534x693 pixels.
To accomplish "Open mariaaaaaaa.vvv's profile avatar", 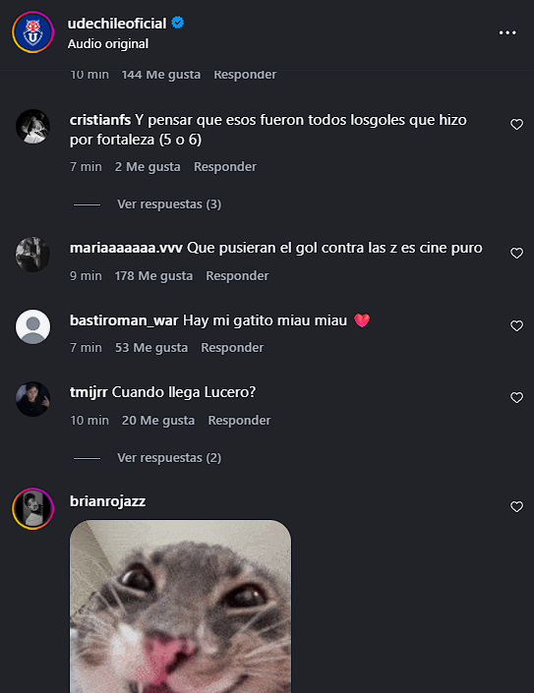I will click(x=32, y=255).
